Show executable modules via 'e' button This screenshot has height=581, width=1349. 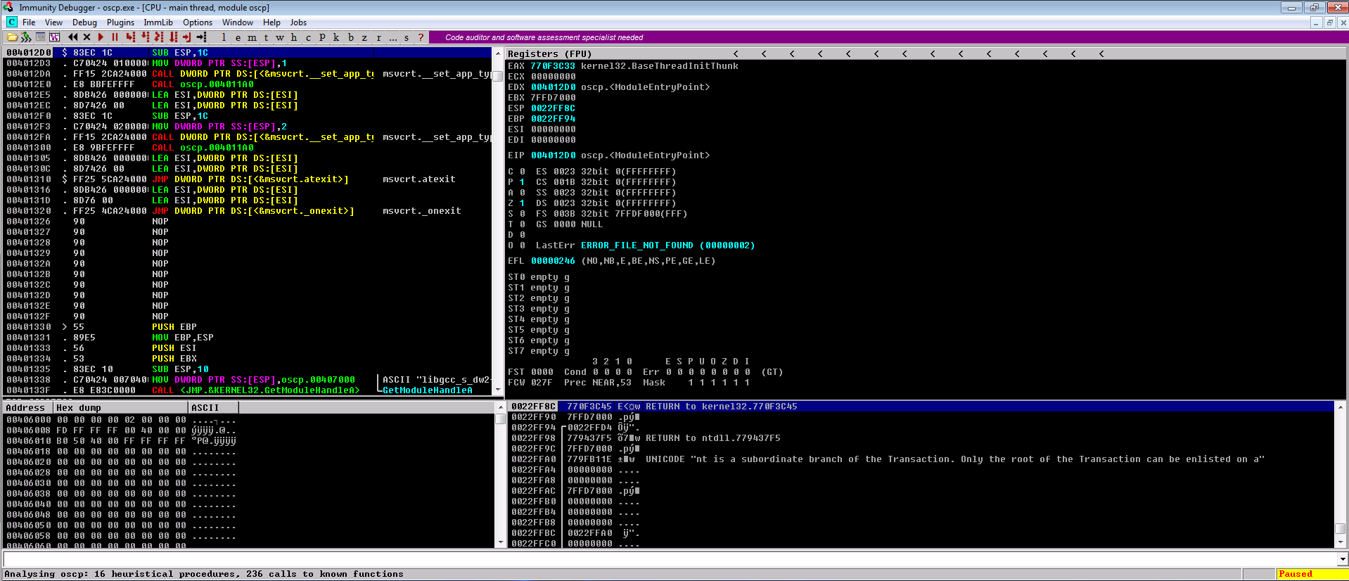coord(238,37)
